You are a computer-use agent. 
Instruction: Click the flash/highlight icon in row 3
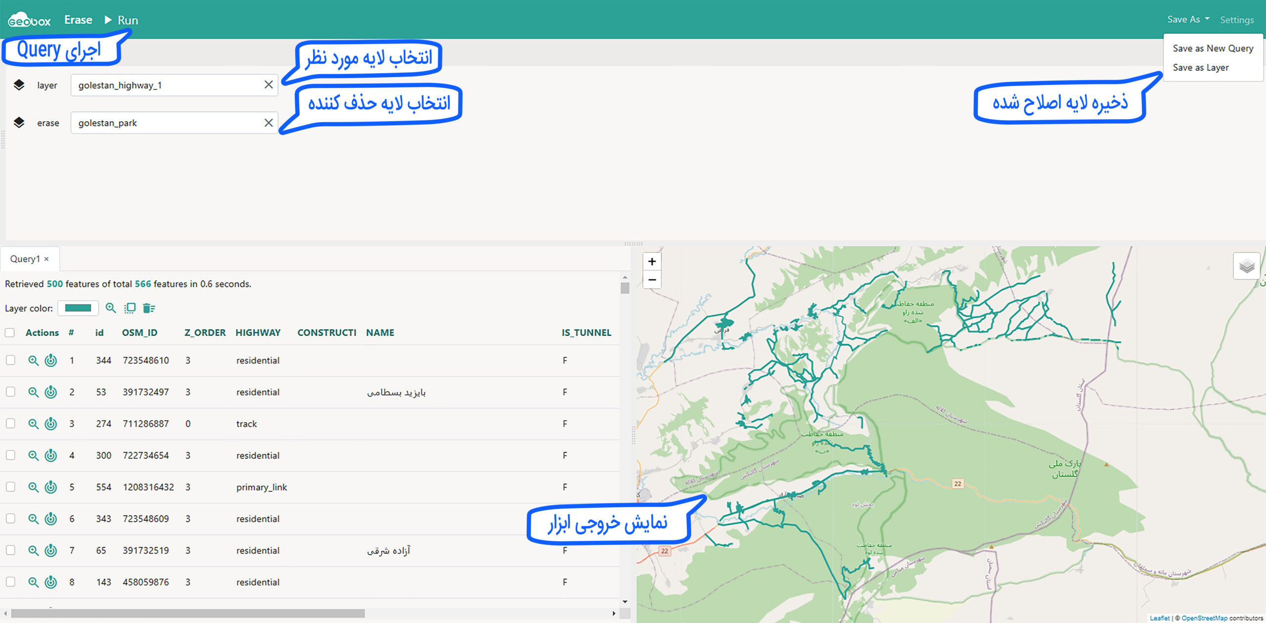point(51,424)
